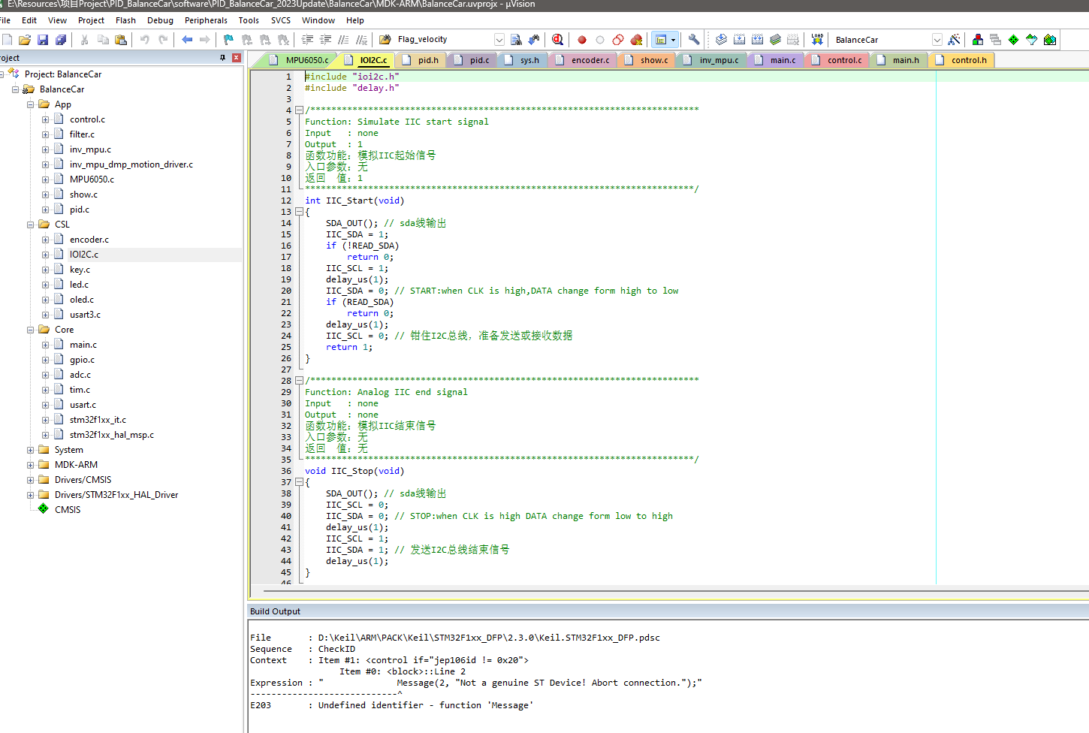Open Configuration with the wrench icon
The image size is (1089, 733).
click(694, 40)
